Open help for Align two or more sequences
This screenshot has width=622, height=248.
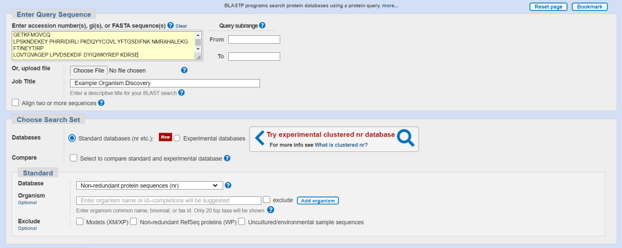(x=102, y=103)
